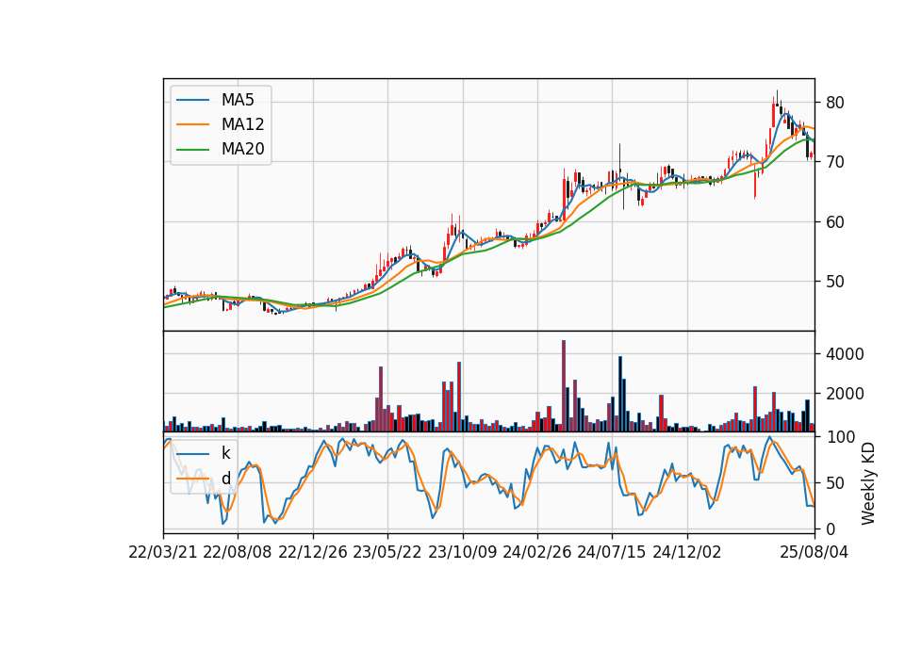Click the price axis value 50
This screenshot has height=650, width=905.
tap(834, 282)
